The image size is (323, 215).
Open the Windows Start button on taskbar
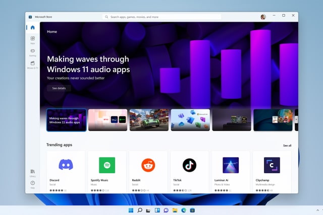click(x=131, y=209)
